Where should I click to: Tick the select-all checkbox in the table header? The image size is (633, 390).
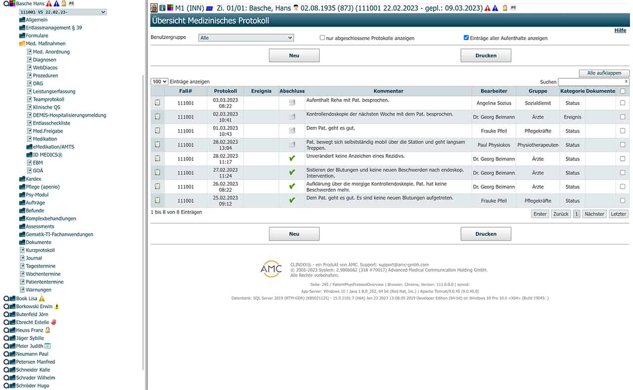pos(622,91)
